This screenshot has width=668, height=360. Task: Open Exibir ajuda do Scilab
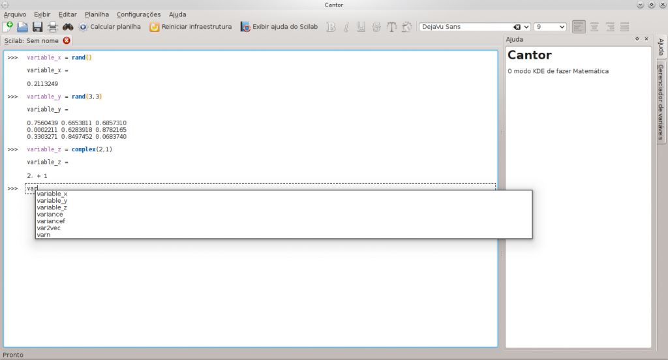[x=279, y=27]
